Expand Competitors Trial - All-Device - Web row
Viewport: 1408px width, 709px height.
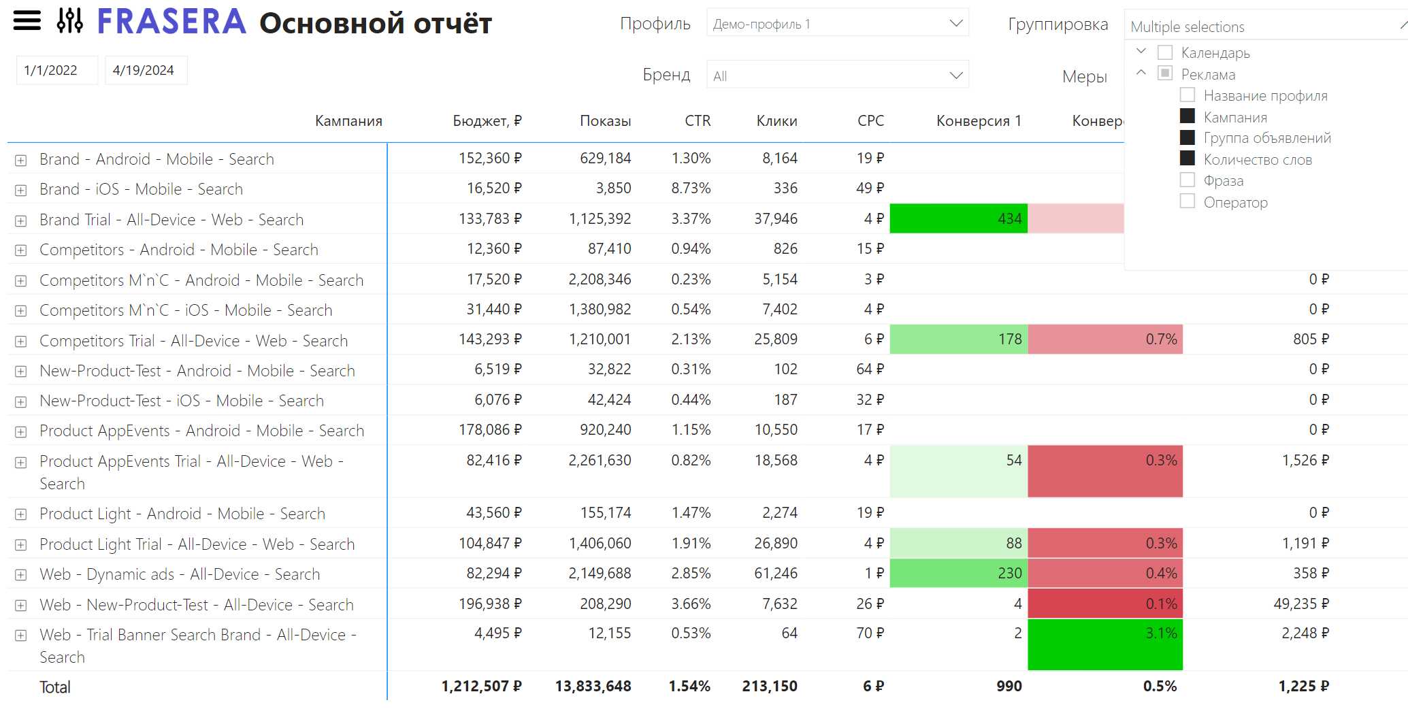[21, 342]
